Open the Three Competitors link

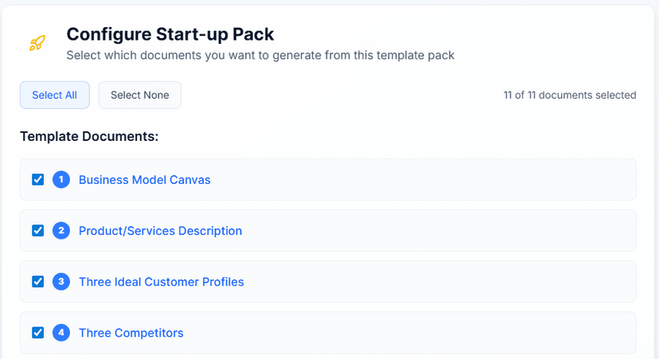click(131, 333)
